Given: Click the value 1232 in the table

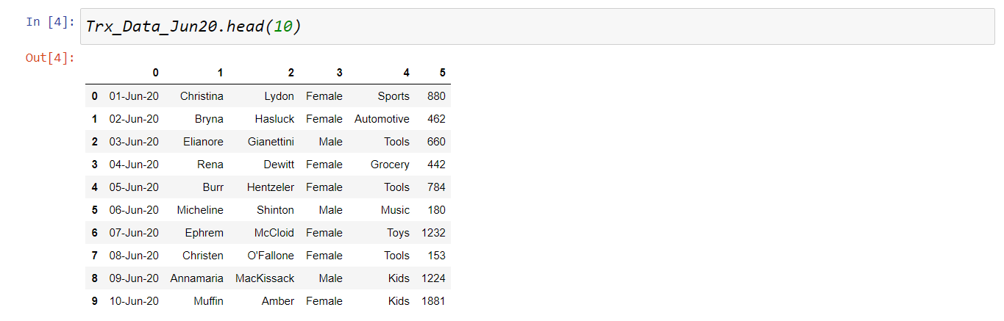Looking at the screenshot, I should [433, 233].
